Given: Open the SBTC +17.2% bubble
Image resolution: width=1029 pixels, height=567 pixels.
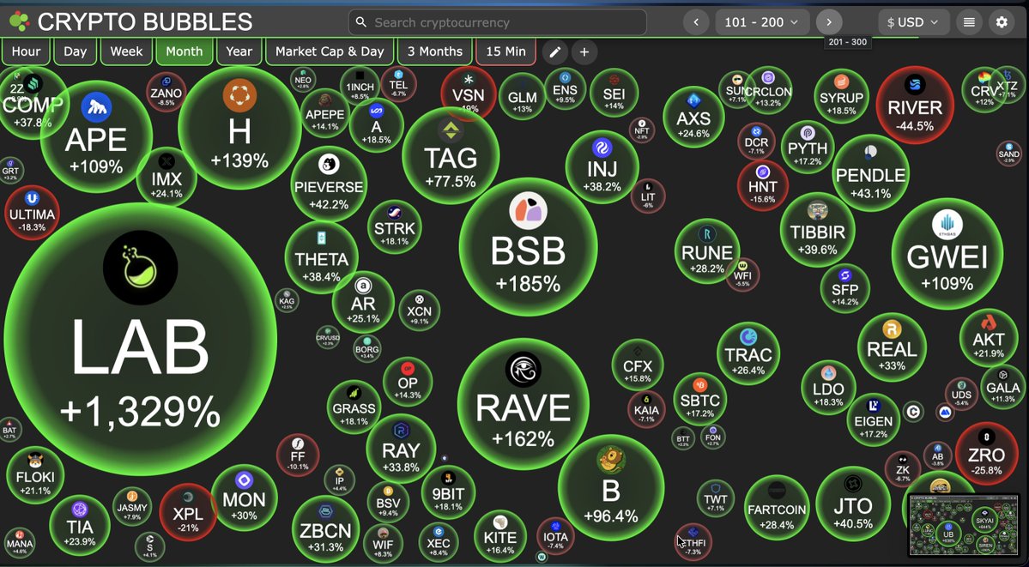Looking at the screenshot, I should click(x=700, y=399).
